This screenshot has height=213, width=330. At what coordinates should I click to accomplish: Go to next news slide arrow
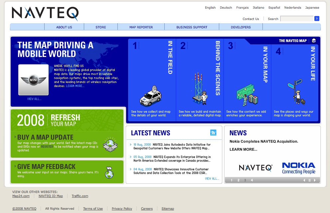(315, 180)
